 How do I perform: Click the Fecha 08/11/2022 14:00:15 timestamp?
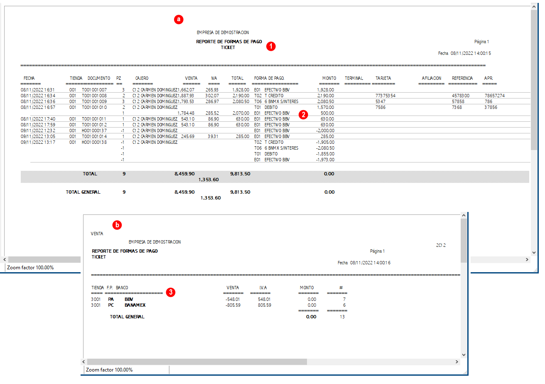click(465, 54)
